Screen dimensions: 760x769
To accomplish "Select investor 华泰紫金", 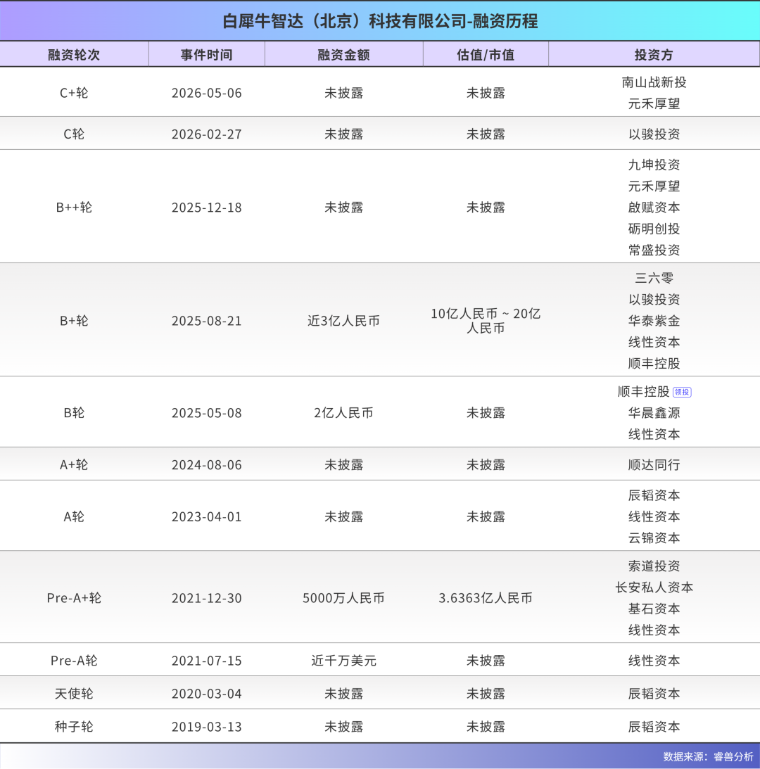I will [654, 321].
